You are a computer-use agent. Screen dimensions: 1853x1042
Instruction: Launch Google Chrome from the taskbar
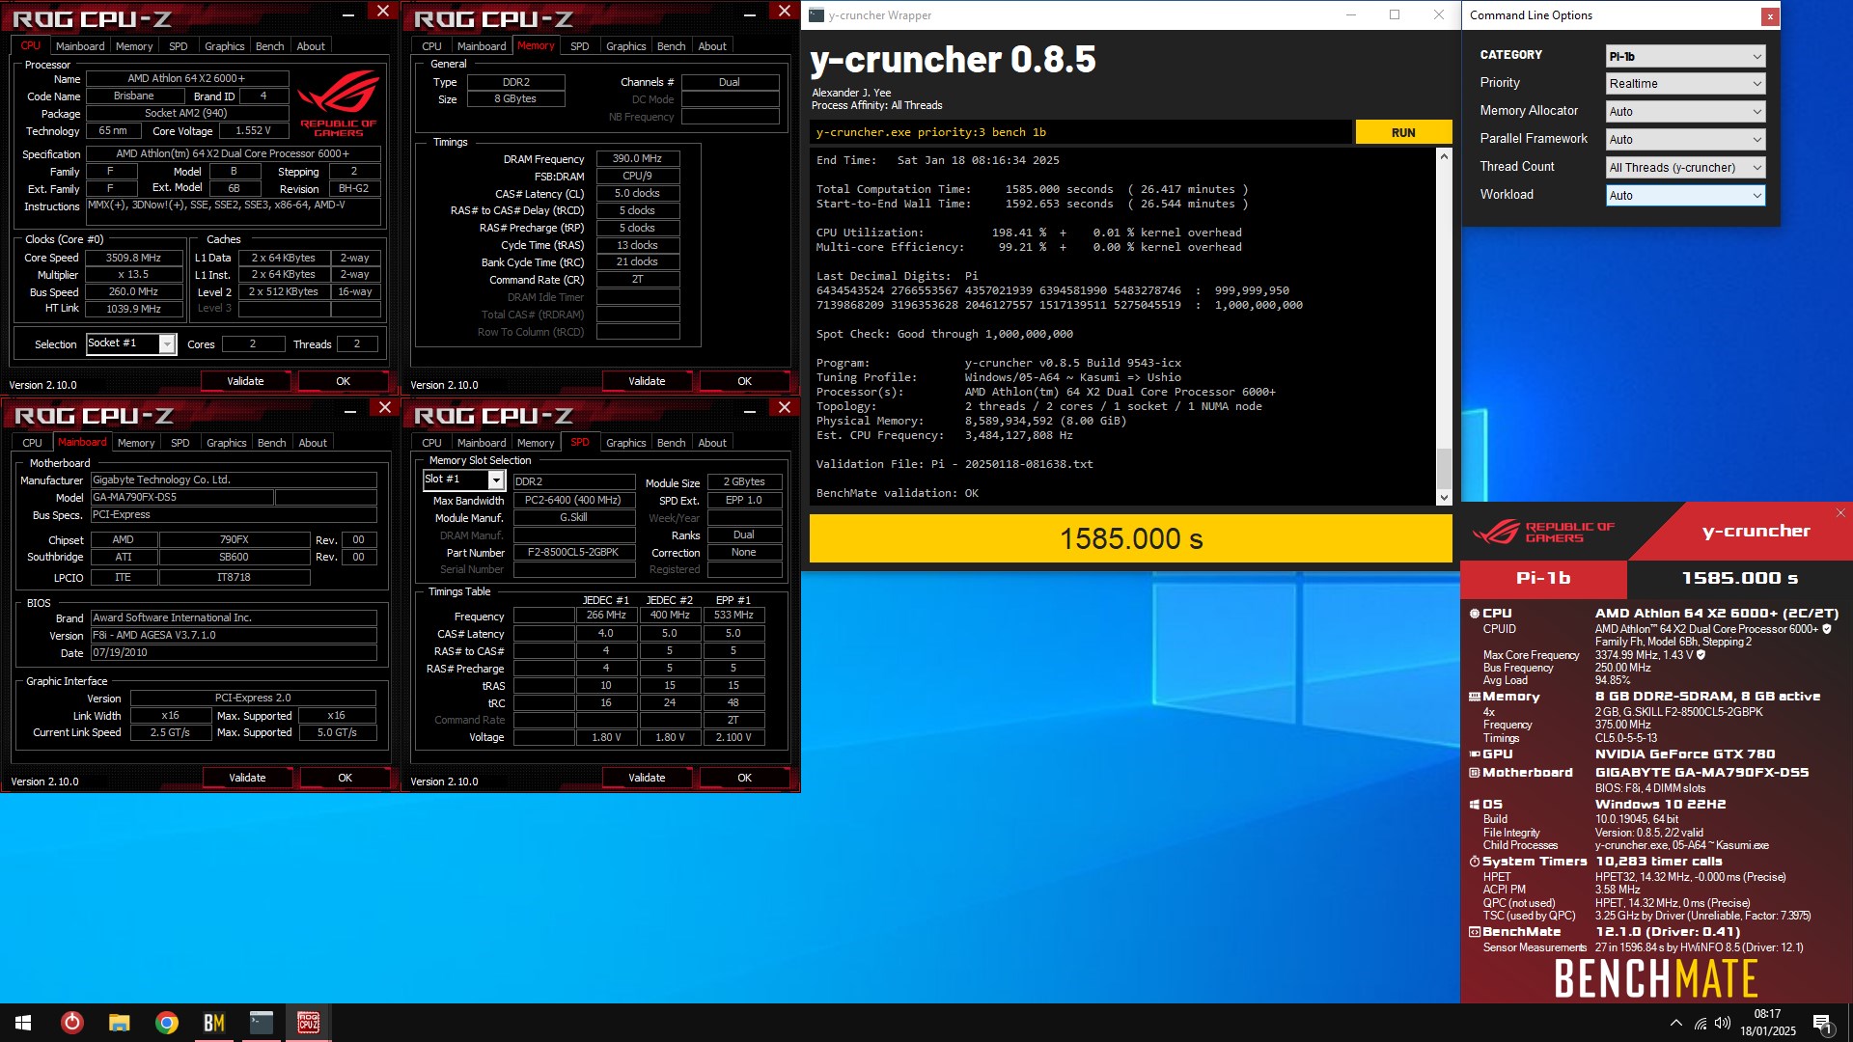click(166, 1023)
